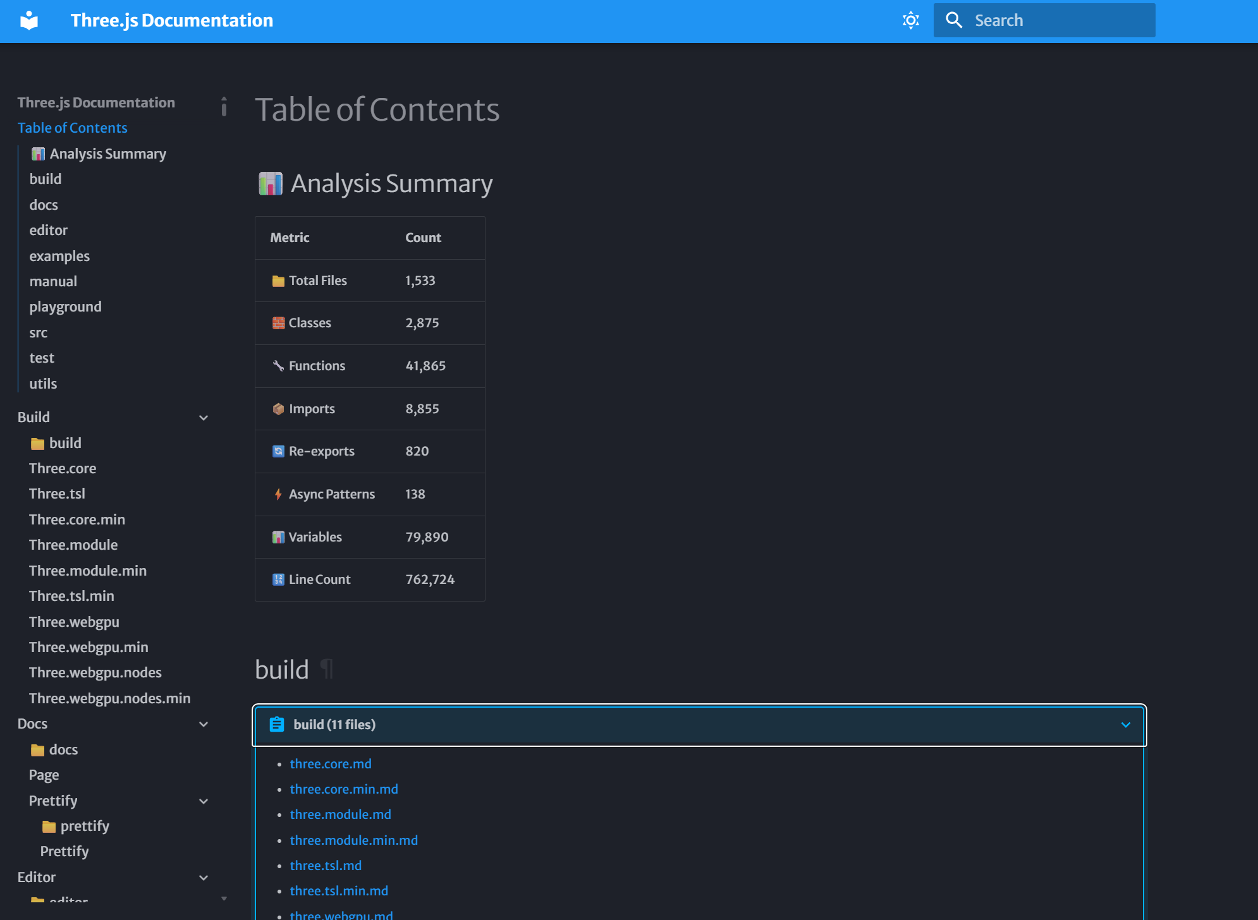
Task: Open Three.tsl.min page in sidebar
Action: coord(71,596)
